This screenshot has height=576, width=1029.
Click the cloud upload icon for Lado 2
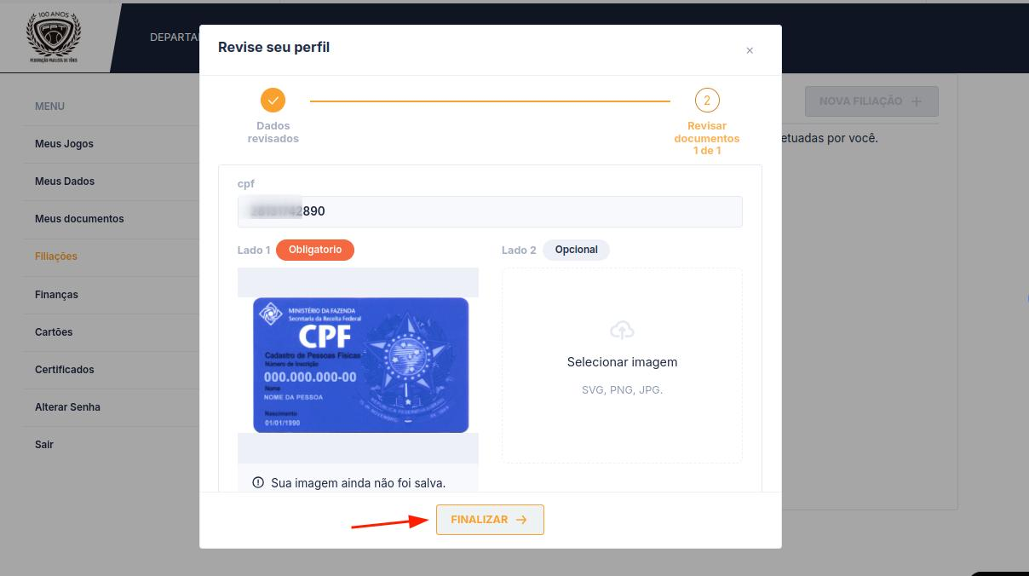pyautogui.click(x=623, y=331)
